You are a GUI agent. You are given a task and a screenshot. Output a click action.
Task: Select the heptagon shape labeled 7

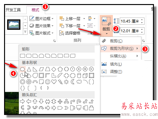coord(73,69)
